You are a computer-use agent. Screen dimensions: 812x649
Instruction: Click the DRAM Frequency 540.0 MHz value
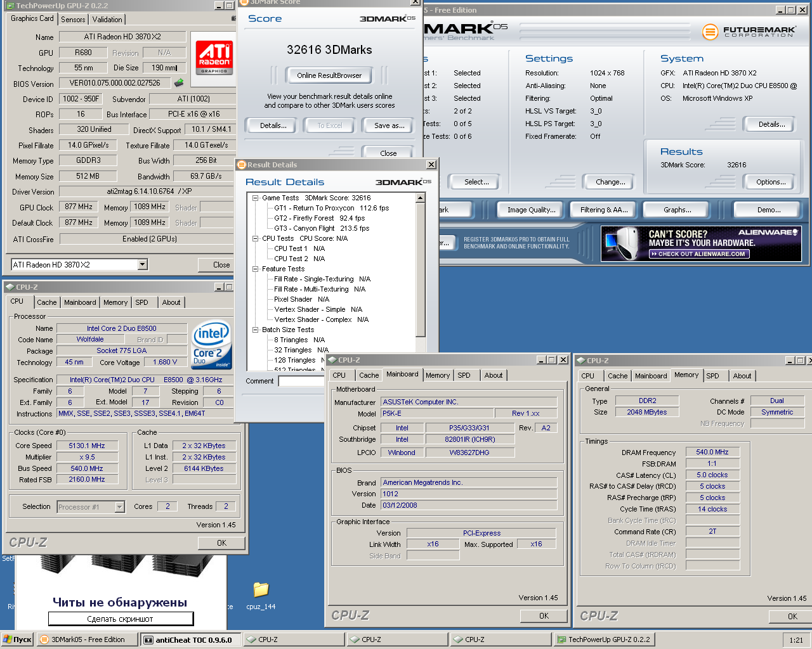point(712,452)
